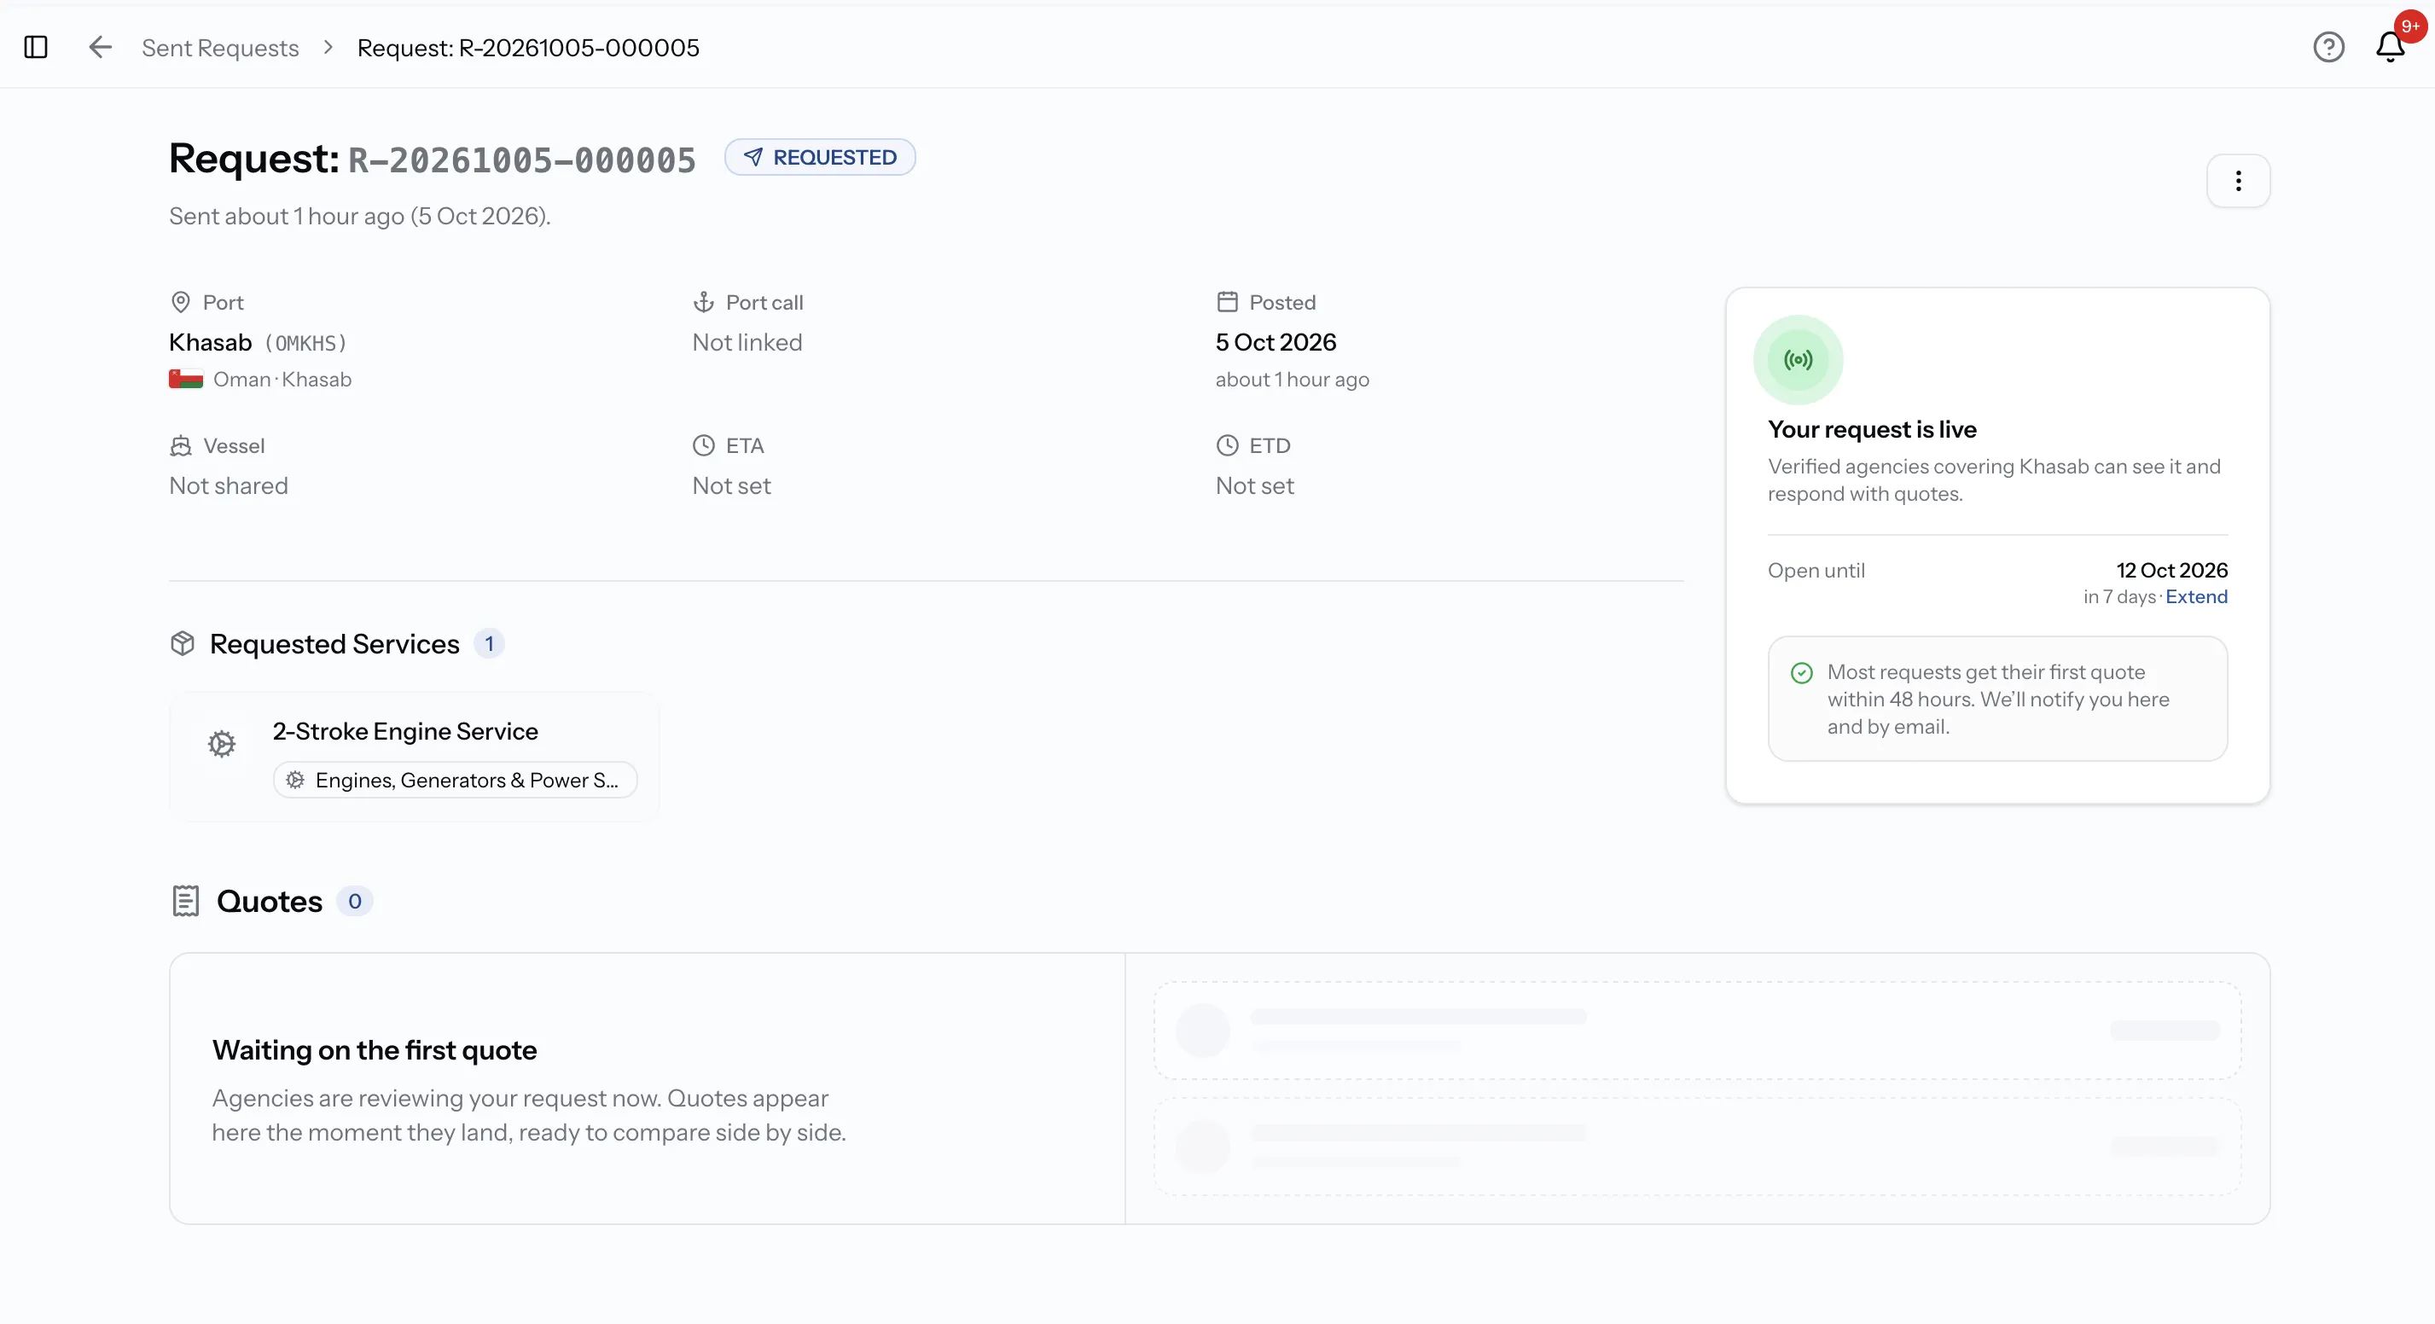Viewport: 2435px width, 1324px height.
Task: Click the REQUESTED status badge
Action: tap(820, 157)
